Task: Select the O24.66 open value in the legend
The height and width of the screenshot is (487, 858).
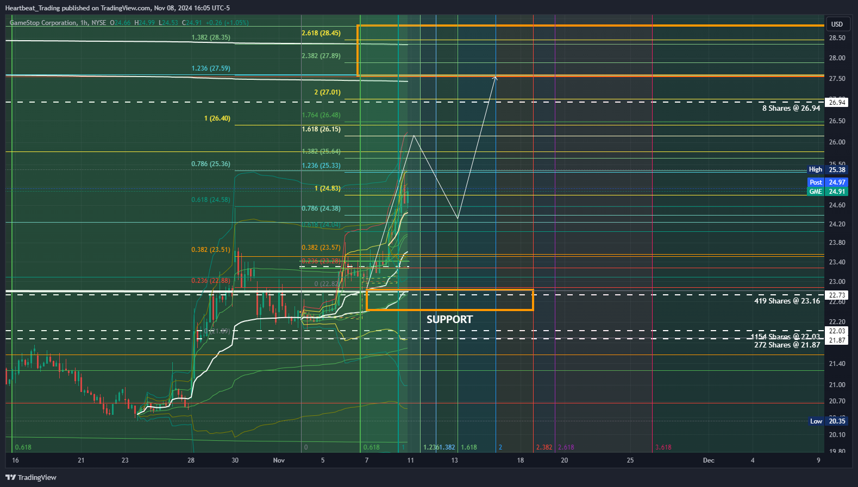Action: pyautogui.click(x=121, y=23)
